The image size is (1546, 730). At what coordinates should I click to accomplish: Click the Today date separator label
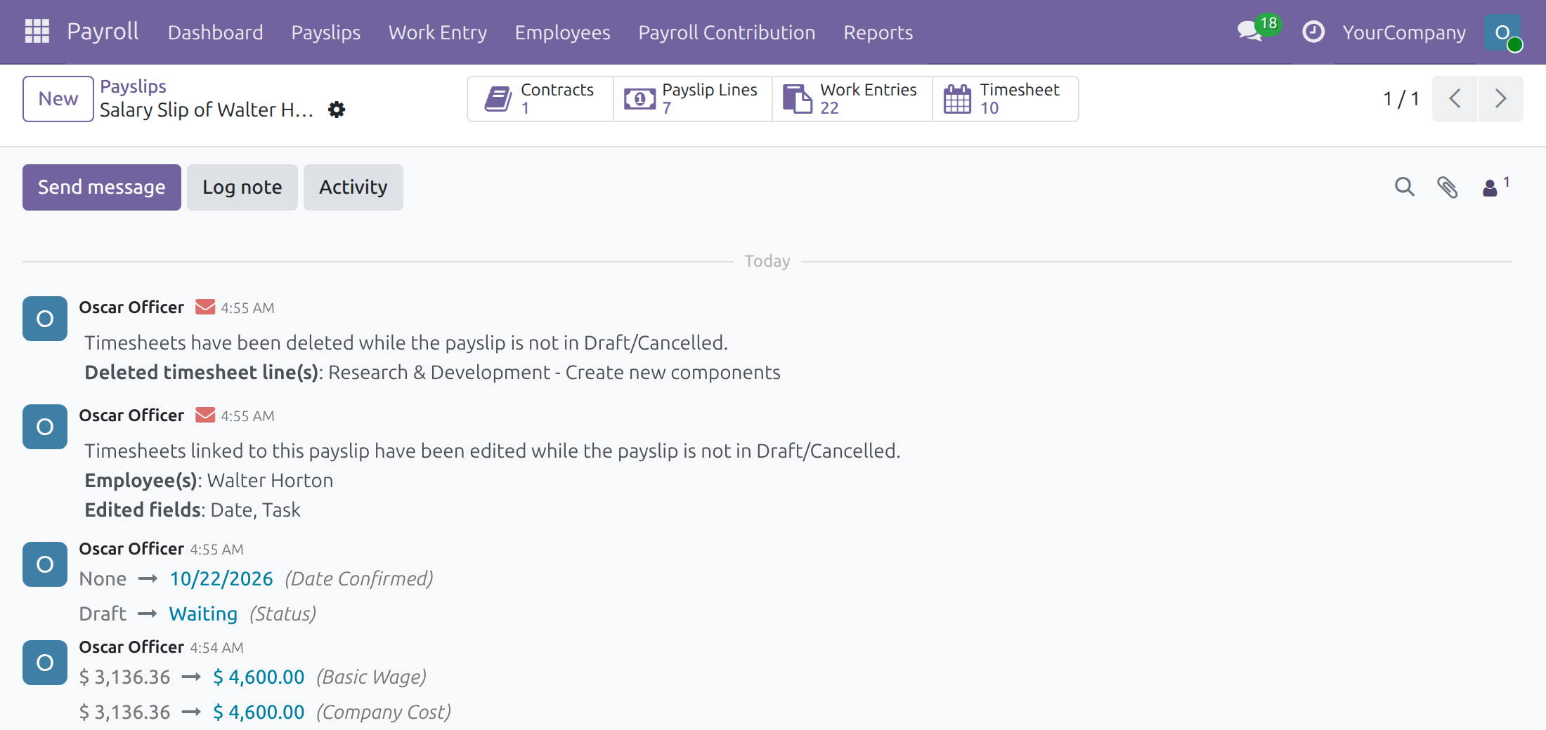767,261
